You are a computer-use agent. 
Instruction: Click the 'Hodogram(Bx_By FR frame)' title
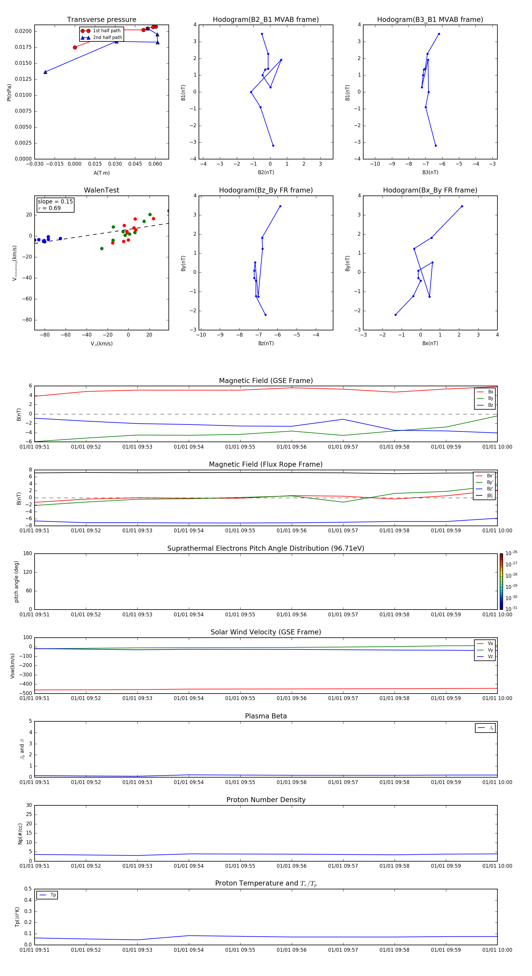point(430,190)
